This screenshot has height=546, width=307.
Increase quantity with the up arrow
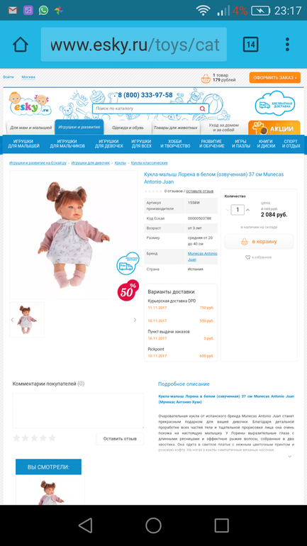tap(248, 210)
